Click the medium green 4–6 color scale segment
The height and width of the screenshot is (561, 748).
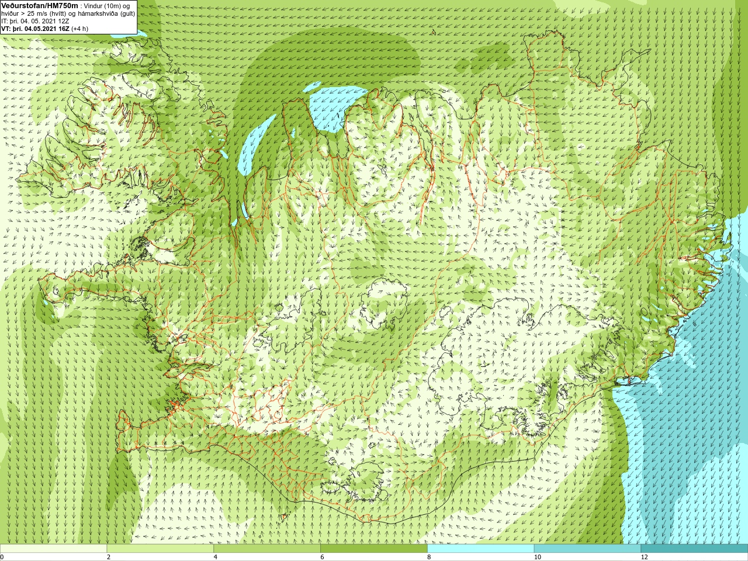click(x=267, y=549)
